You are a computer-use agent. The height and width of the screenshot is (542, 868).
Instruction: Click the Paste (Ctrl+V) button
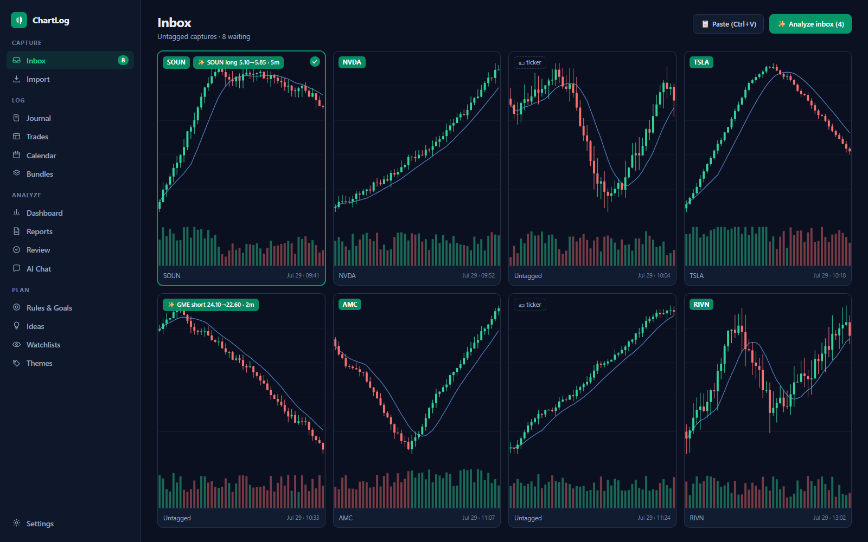728,24
